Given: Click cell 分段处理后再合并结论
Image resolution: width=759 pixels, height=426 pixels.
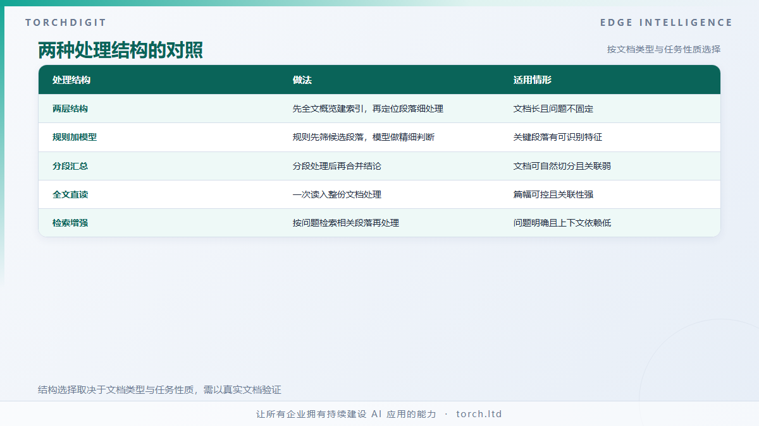Looking at the screenshot, I should click(336, 166).
